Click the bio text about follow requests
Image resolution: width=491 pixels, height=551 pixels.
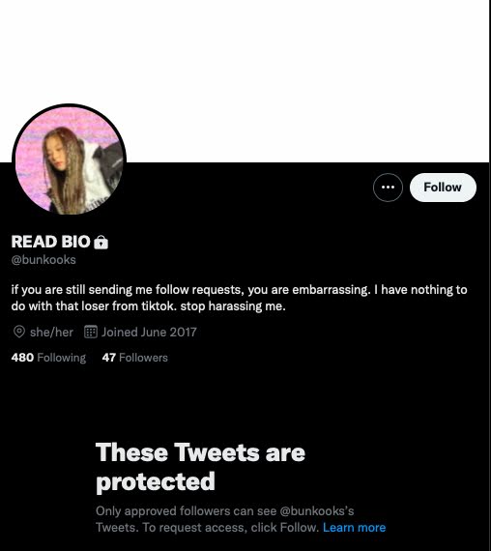[239, 298]
